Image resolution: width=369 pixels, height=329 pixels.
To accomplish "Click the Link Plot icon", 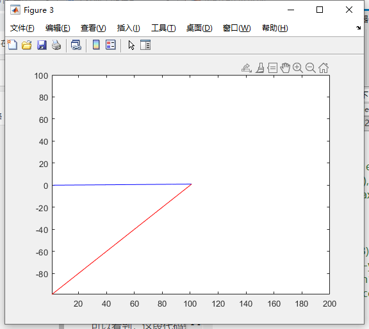I will (x=76, y=45).
